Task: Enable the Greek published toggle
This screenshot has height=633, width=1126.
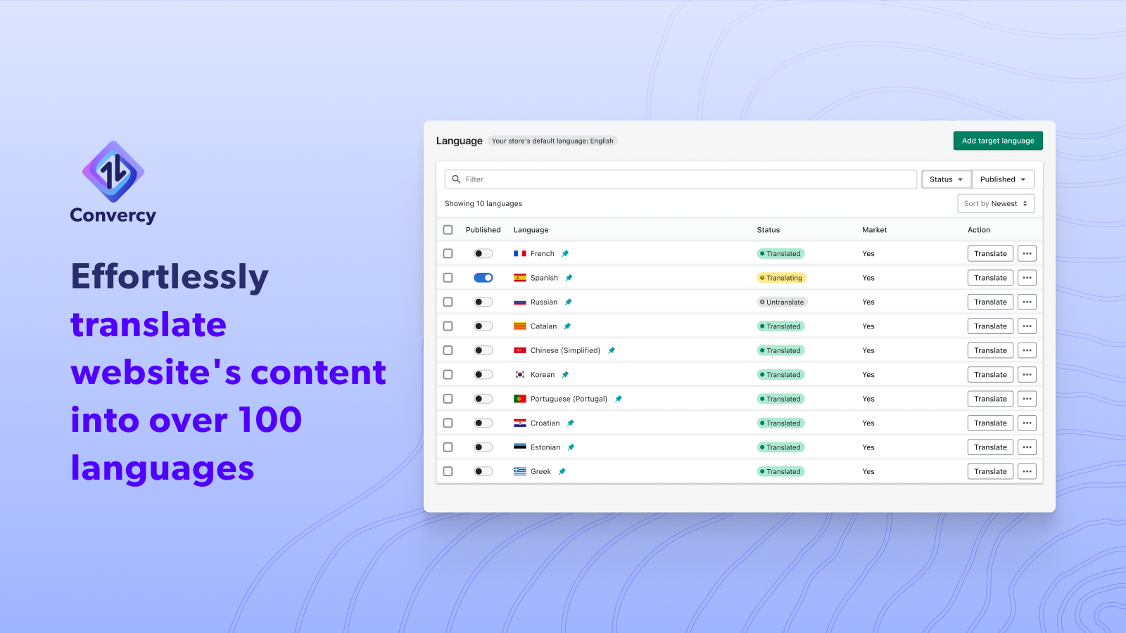Action: [483, 472]
